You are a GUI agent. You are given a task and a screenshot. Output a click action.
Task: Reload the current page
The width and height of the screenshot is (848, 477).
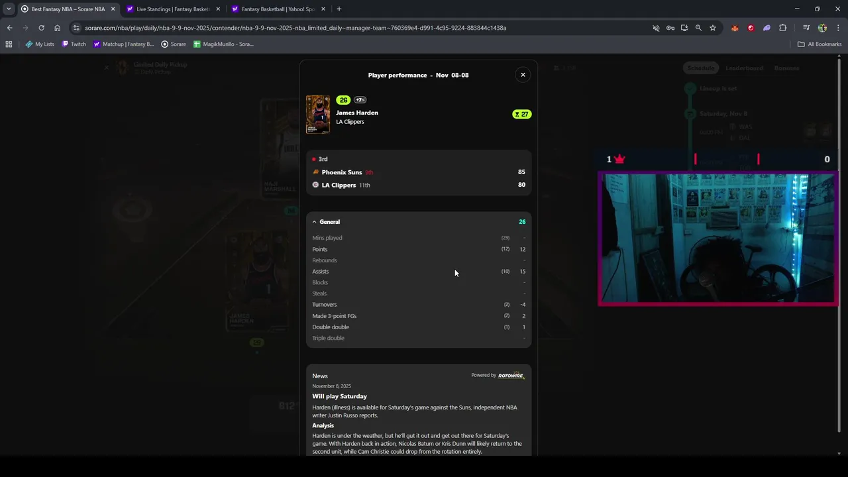(41, 28)
